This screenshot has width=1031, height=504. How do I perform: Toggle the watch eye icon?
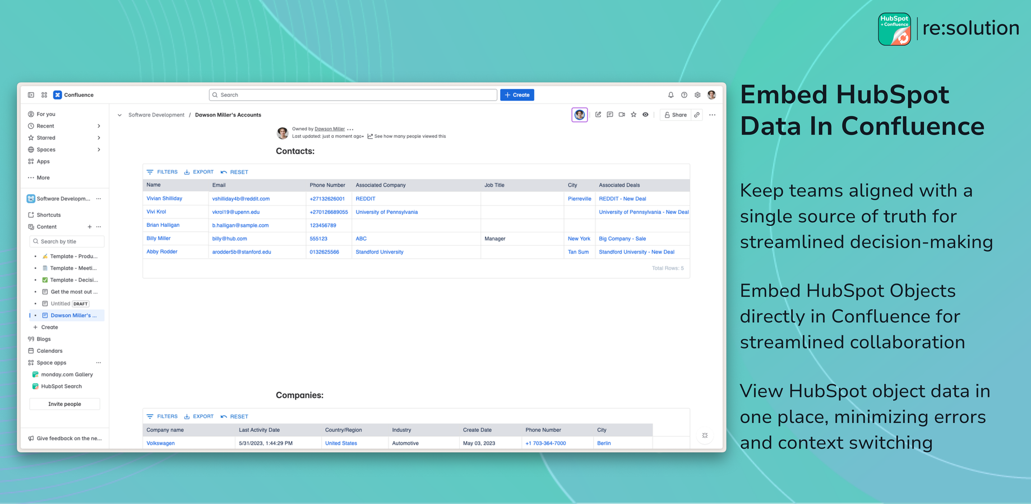[645, 115]
